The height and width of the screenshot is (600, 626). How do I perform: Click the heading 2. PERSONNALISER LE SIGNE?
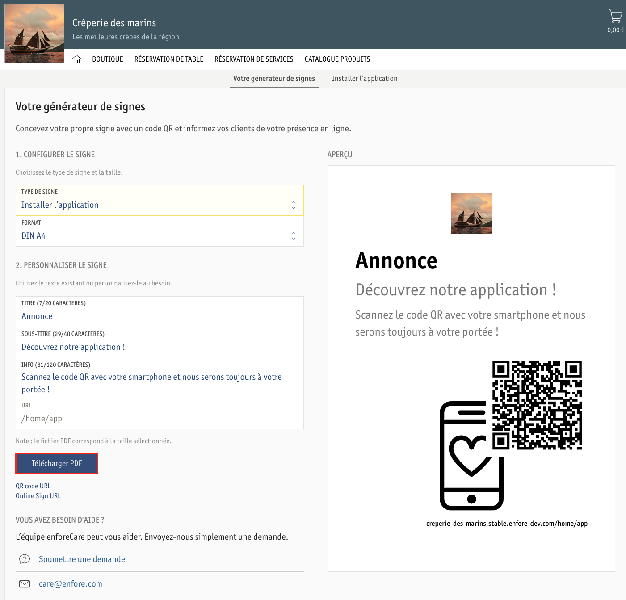61,265
